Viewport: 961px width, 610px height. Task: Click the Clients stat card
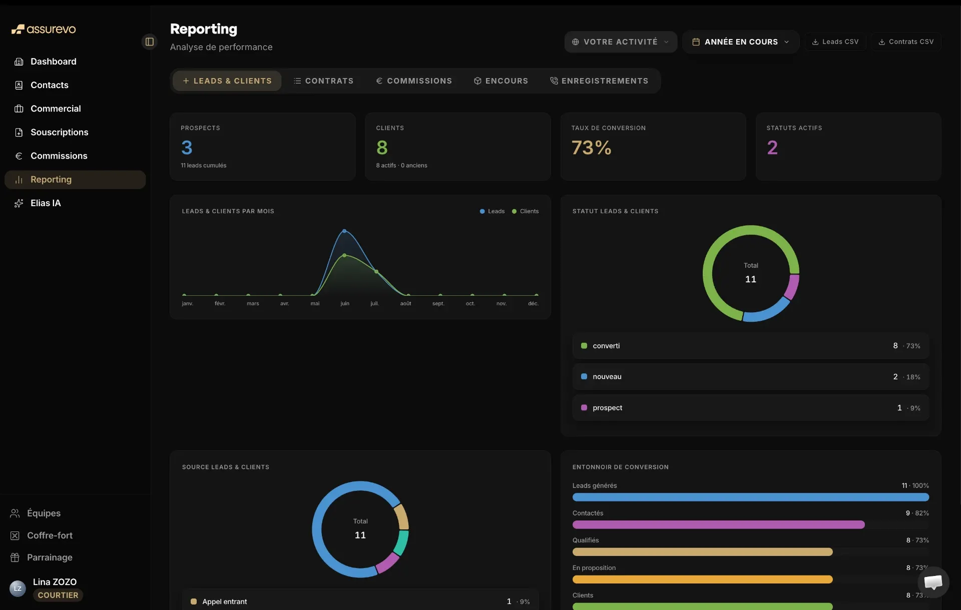tap(458, 147)
